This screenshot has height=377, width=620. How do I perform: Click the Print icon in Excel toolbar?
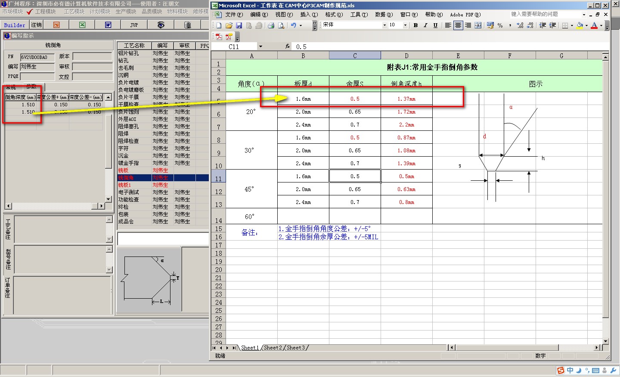[271, 25]
